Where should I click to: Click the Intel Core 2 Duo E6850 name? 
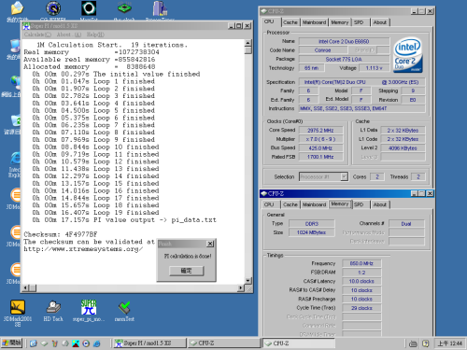(344, 41)
